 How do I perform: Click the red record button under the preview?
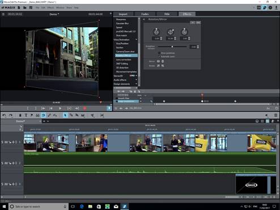[84, 108]
